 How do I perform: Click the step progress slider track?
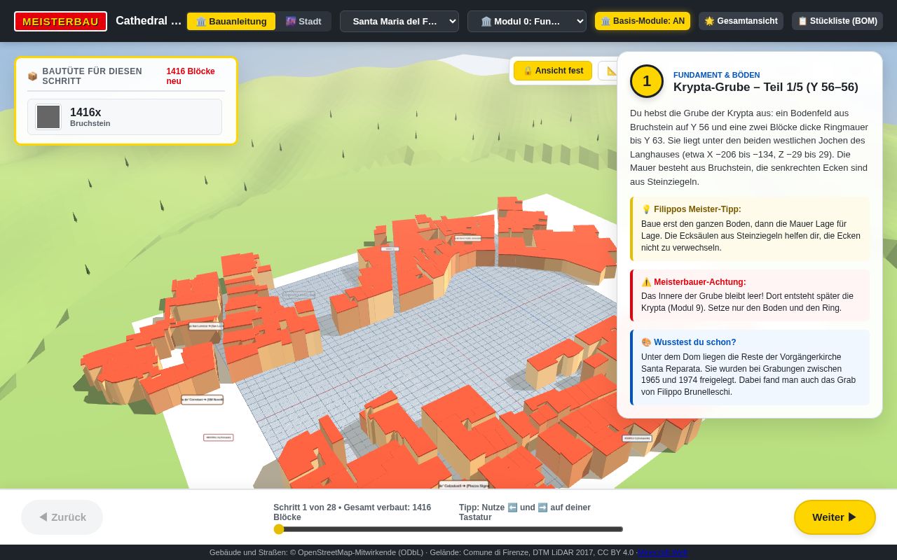448,529
